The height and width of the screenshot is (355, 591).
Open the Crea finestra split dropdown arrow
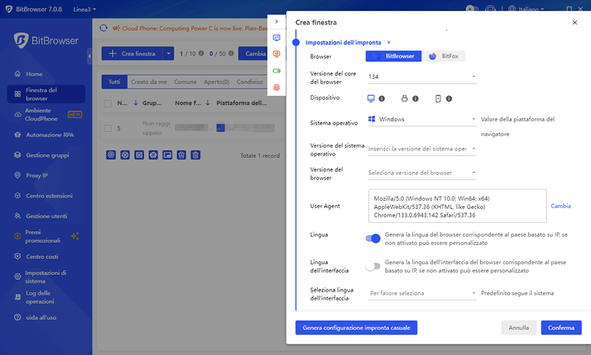(168, 53)
